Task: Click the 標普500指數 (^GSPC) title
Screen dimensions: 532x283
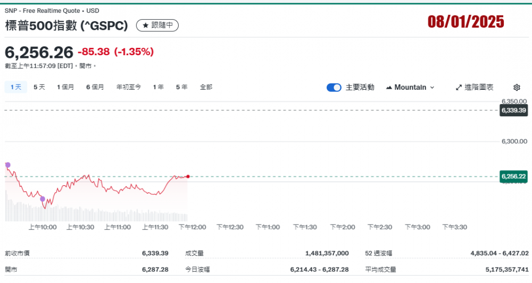Action: [x=67, y=25]
